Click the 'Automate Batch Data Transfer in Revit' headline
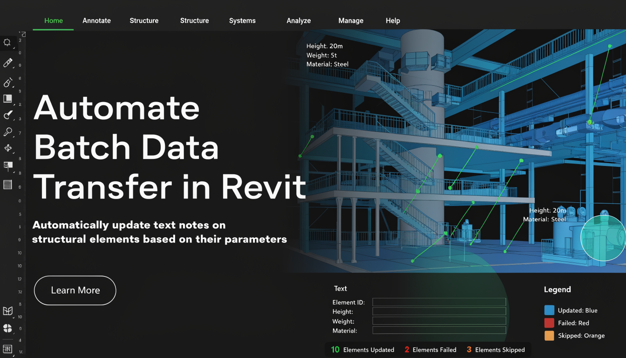Image resolution: width=626 pixels, height=358 pixels. pos(170,147)
